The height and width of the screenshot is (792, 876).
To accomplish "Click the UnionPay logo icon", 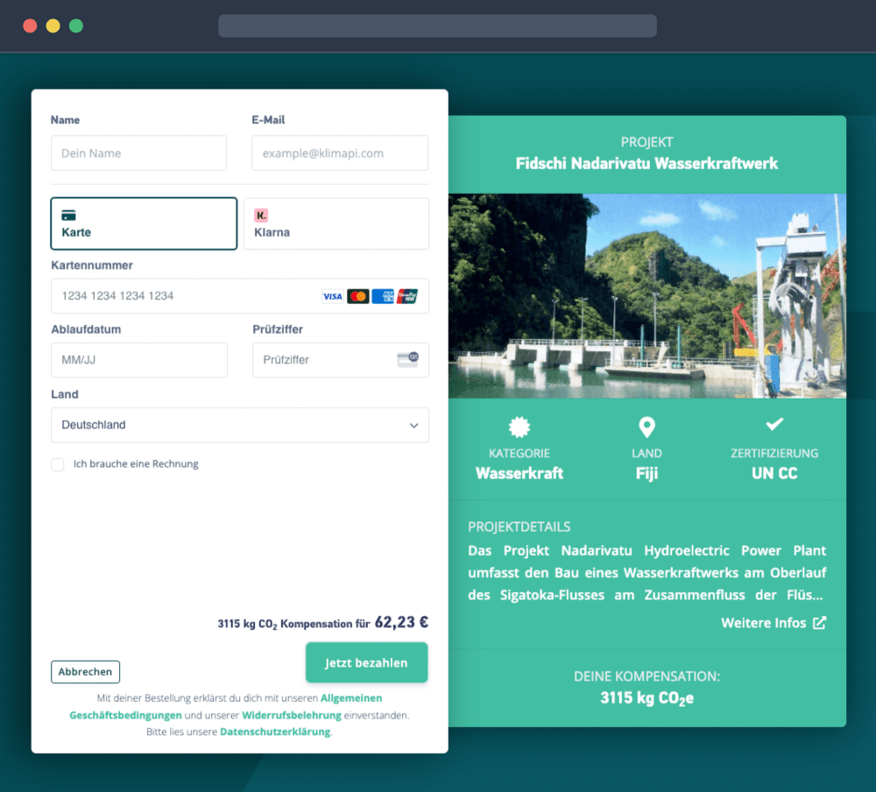I will 407,296.
